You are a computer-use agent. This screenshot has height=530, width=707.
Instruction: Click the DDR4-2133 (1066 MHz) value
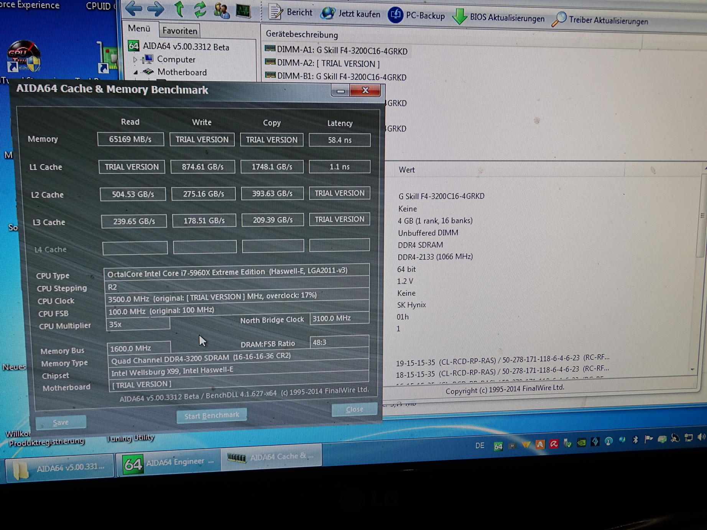tap(435, 256)
